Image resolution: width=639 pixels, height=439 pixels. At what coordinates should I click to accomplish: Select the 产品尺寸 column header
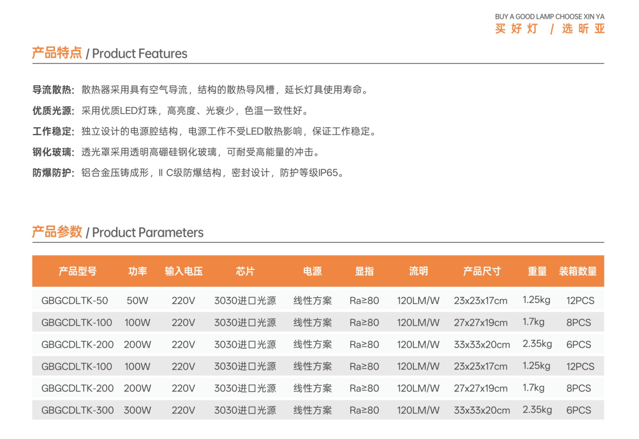coord(481,271)
